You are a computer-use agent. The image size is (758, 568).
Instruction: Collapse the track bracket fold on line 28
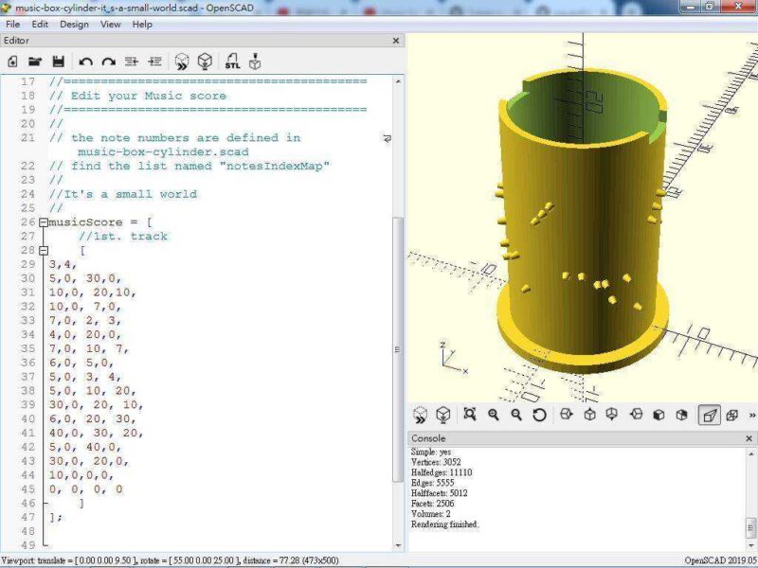click(x=44, y=250)
